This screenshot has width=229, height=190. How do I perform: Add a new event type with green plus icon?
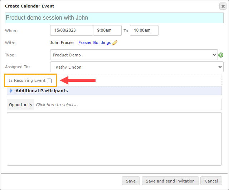pos(221,55)
